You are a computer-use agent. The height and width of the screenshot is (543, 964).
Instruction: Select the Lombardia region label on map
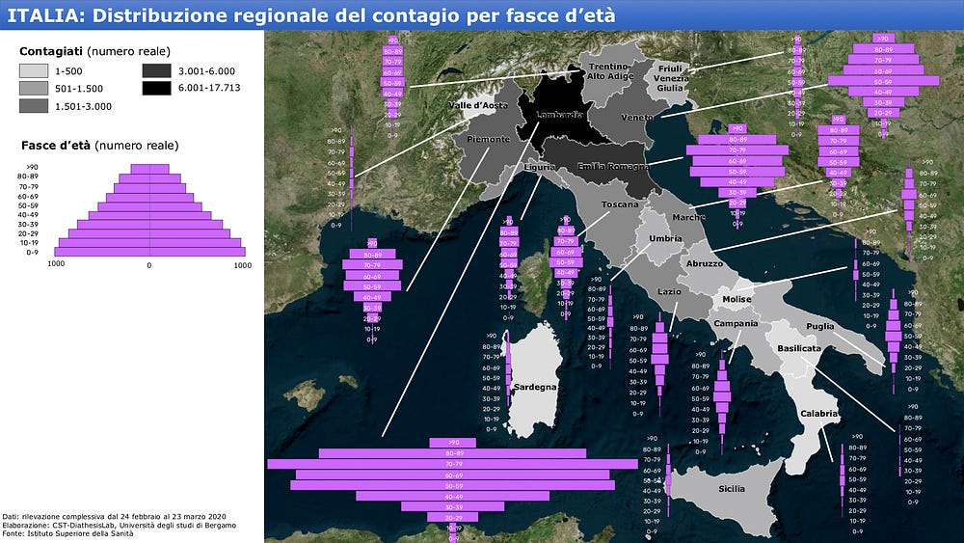pos(559,115)
